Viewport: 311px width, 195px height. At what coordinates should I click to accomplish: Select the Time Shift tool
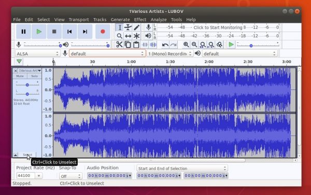click(x=128, y=36)
